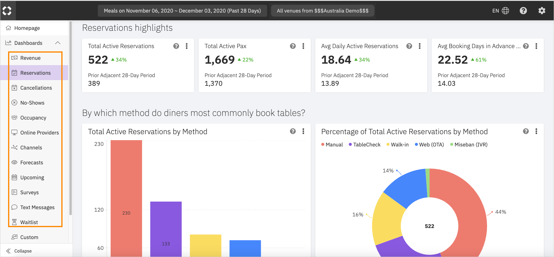Click the Revenue money icon in sidebar

click(x=14, y=58)
